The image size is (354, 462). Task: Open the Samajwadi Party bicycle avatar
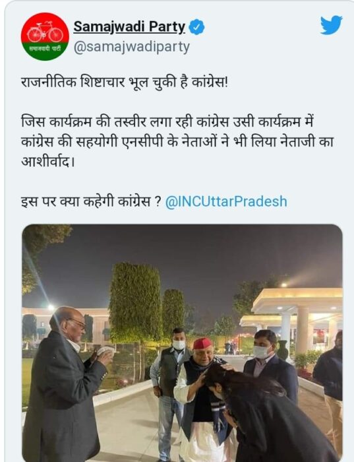pos(45,36)
